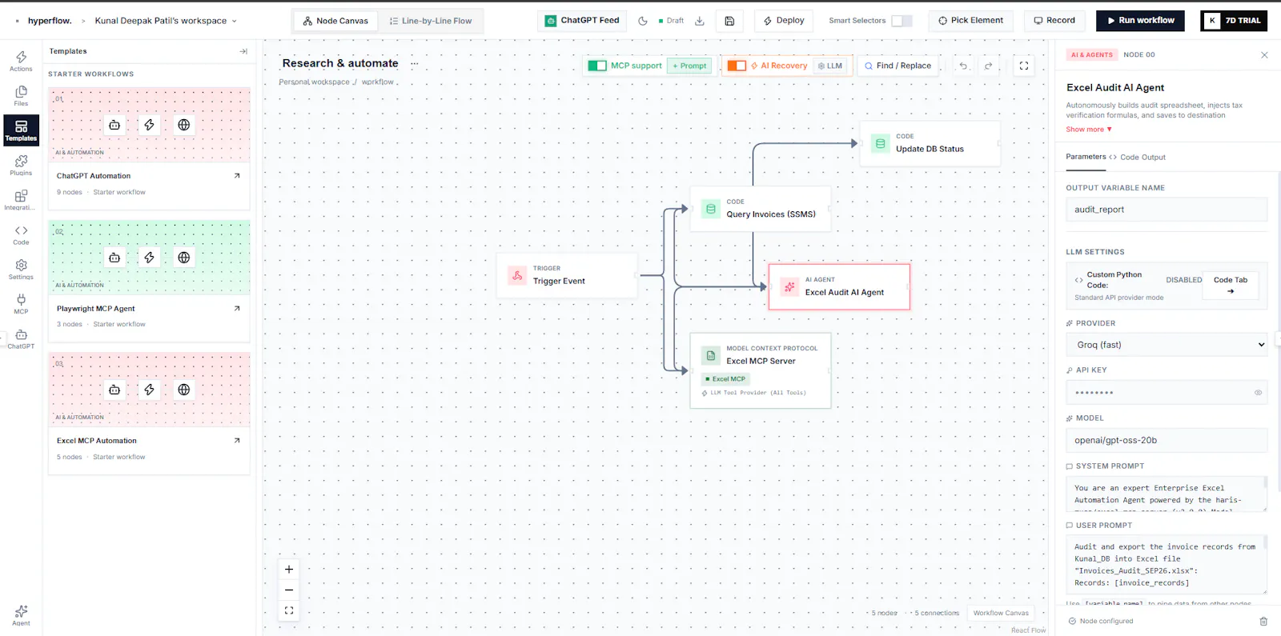
Task: Open the Plugins sidebar section
Action: 21,166
